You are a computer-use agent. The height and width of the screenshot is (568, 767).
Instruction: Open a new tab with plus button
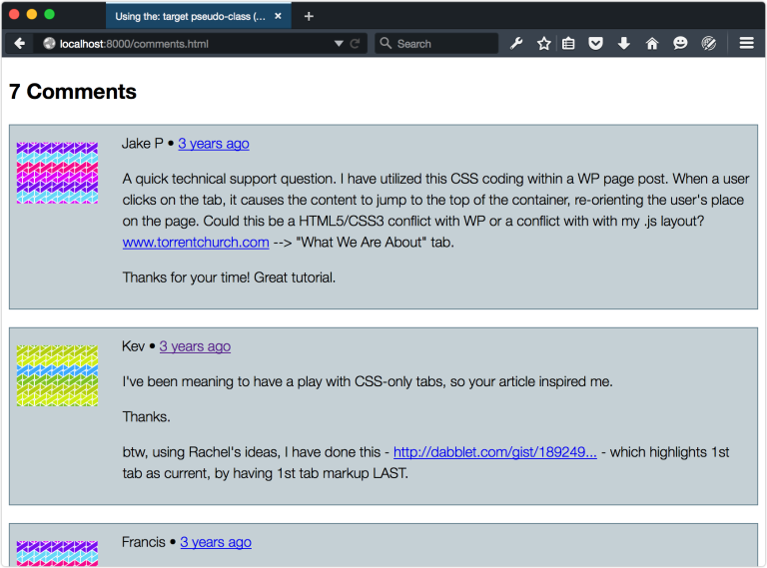309,16
